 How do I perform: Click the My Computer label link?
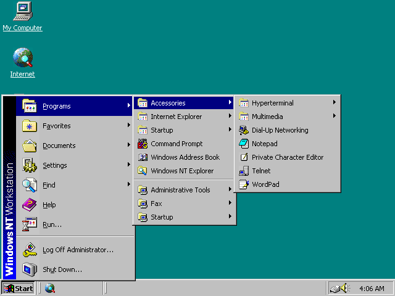click(x=22, y=28)
